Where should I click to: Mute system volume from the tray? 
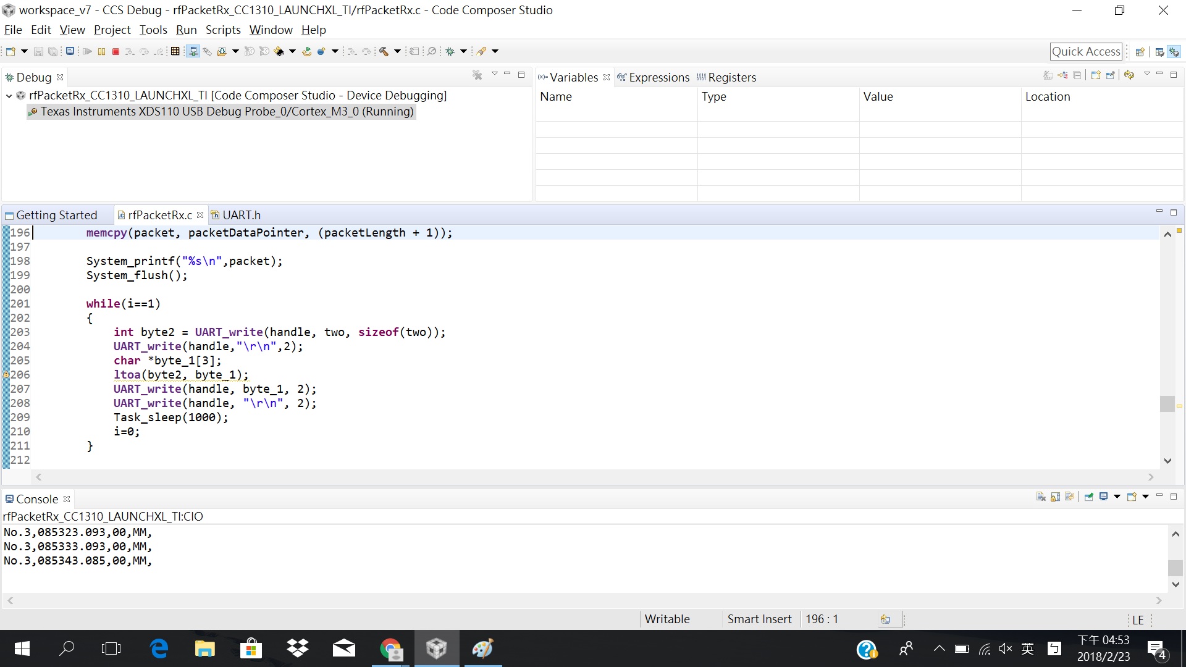coord(1006,648)
